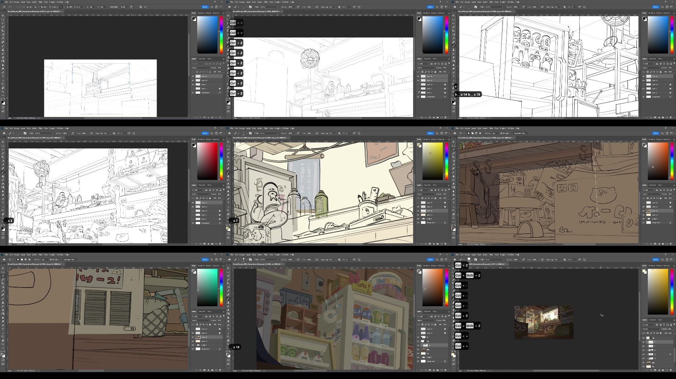Create a new layer in the center window Layers panel
Image resolution: width=676 pixels, height=379 pixels.
pos(442,244)
